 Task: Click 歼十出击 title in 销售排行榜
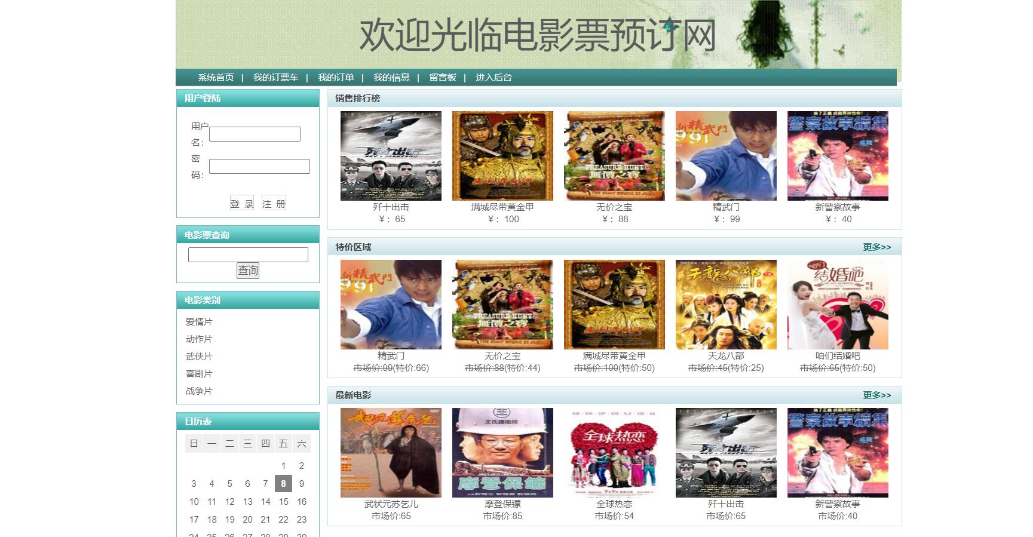(391, 207)
